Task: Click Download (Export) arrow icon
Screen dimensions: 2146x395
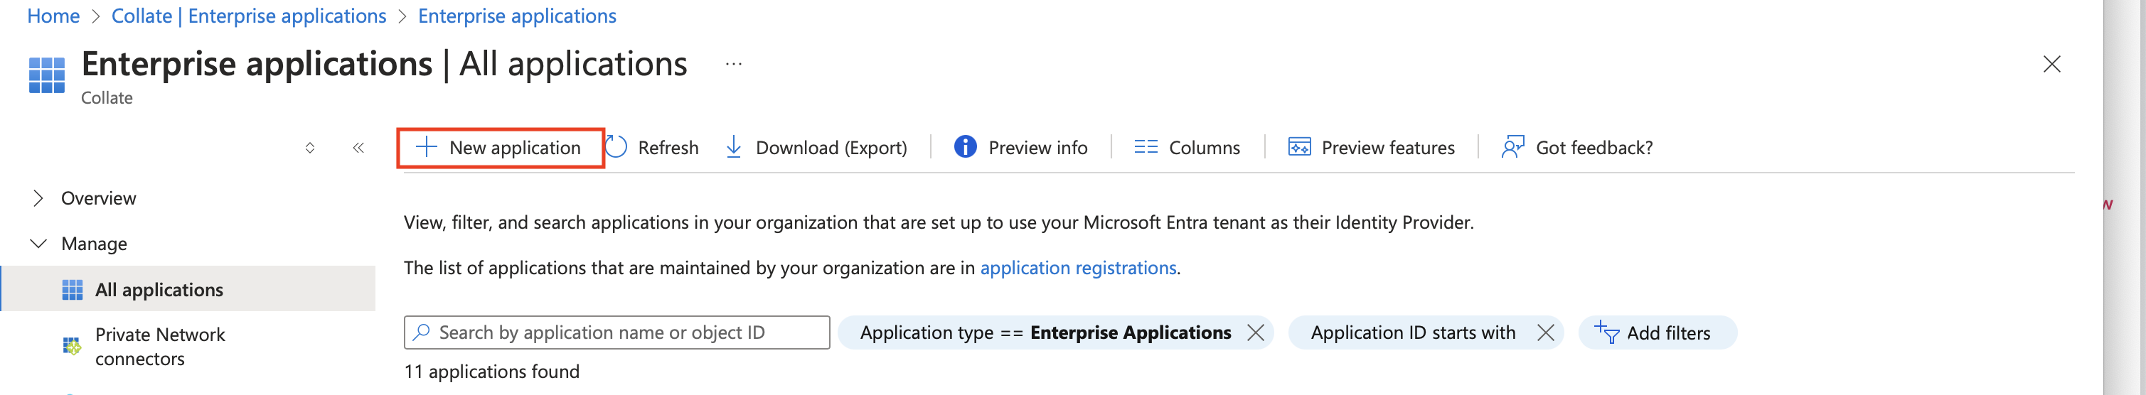Action: (733, 147)
